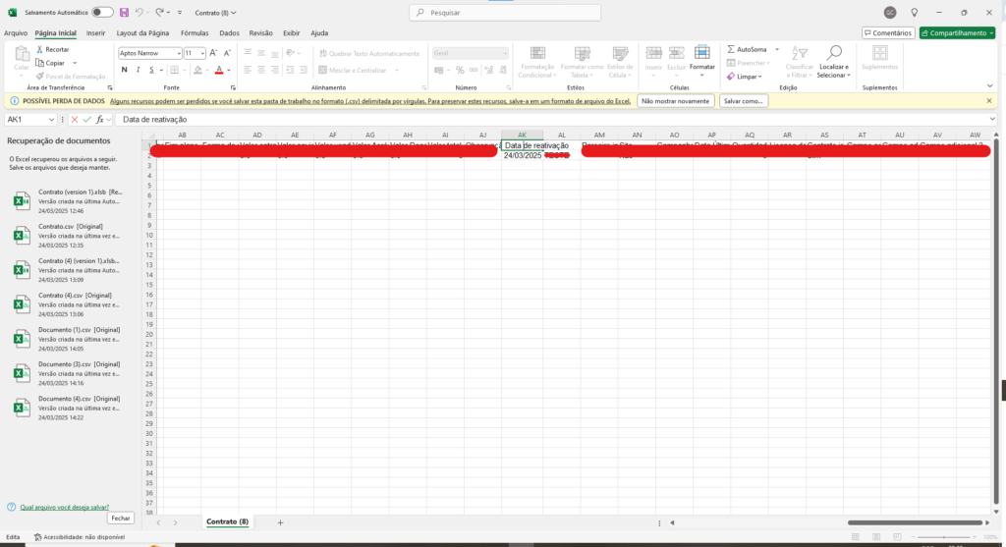Switch to the Inserir tab

[x=95, y=32]
